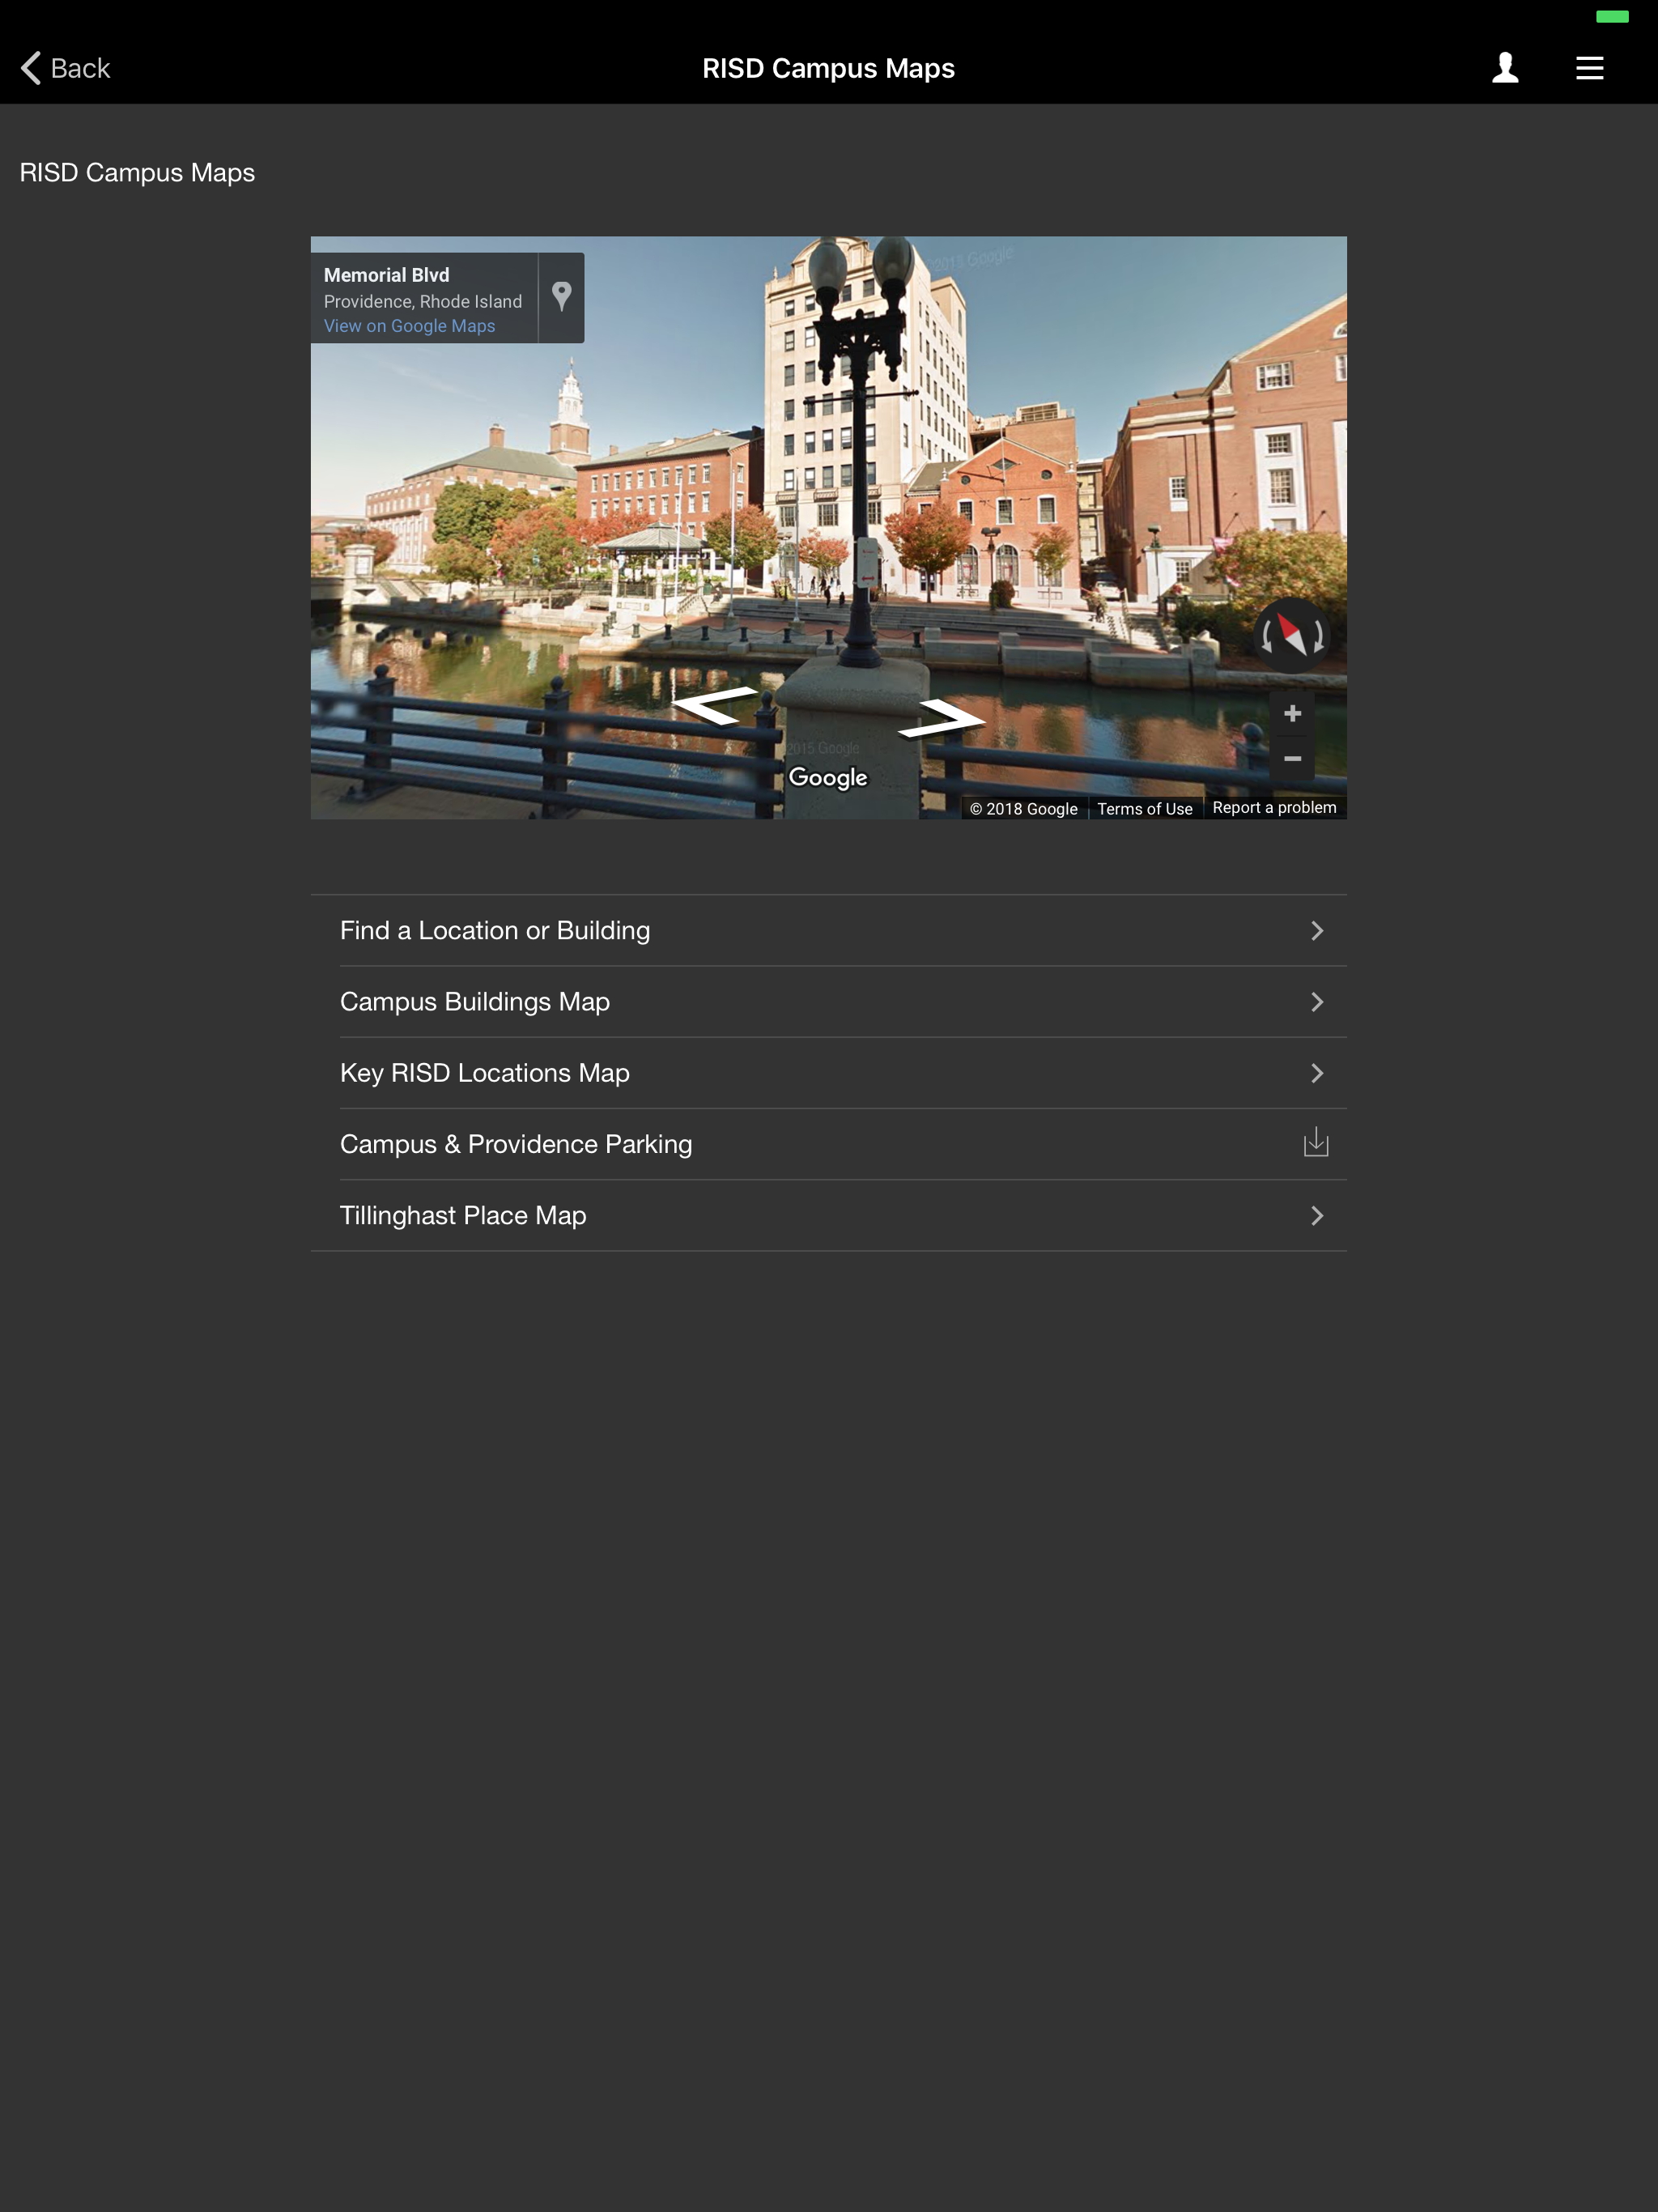This screenshot has height=2212, width=1658.
Task: Open Tillinghast Place Map
Action: [x=828, y=1215]
